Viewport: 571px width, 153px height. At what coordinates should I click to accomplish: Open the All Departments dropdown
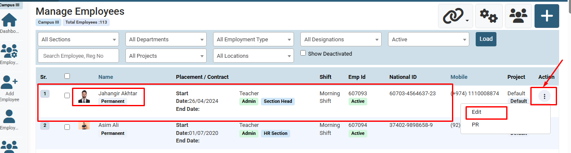[x=166, y=39]
